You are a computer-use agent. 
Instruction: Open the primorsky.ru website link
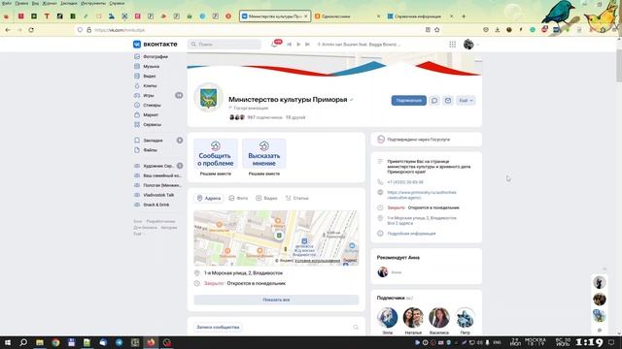coord(421,195)
